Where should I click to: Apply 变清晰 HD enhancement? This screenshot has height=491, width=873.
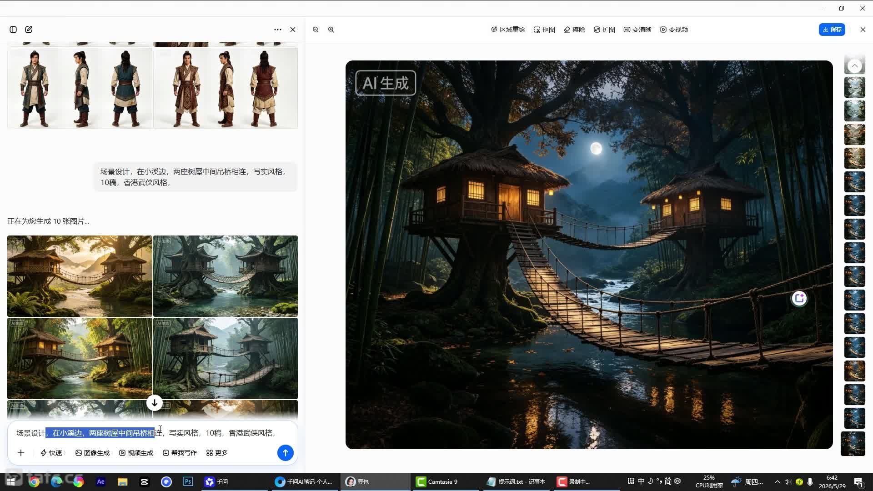point(637,30)
